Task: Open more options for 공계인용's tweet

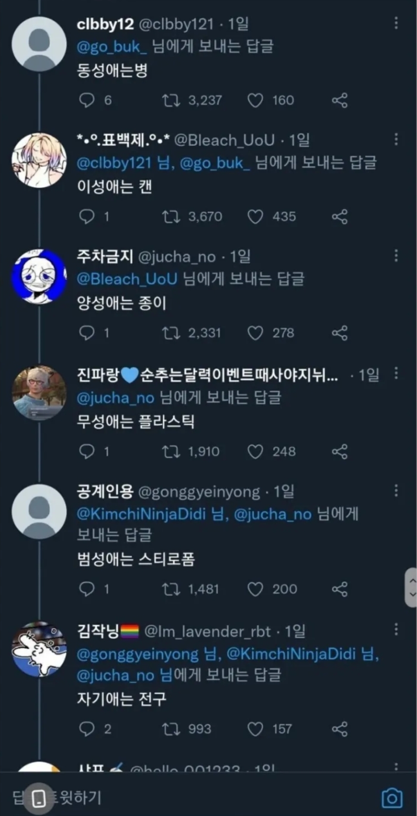Action: (396, 490)
